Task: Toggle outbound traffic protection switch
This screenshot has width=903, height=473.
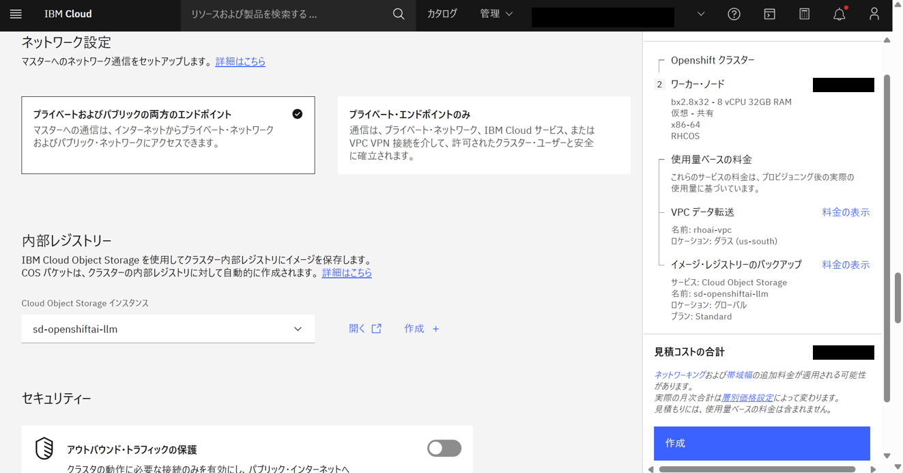Action: tap(444, 448)
